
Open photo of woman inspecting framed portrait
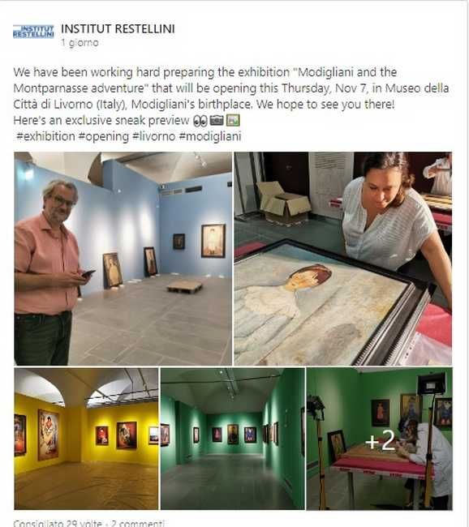coord(343,259)
